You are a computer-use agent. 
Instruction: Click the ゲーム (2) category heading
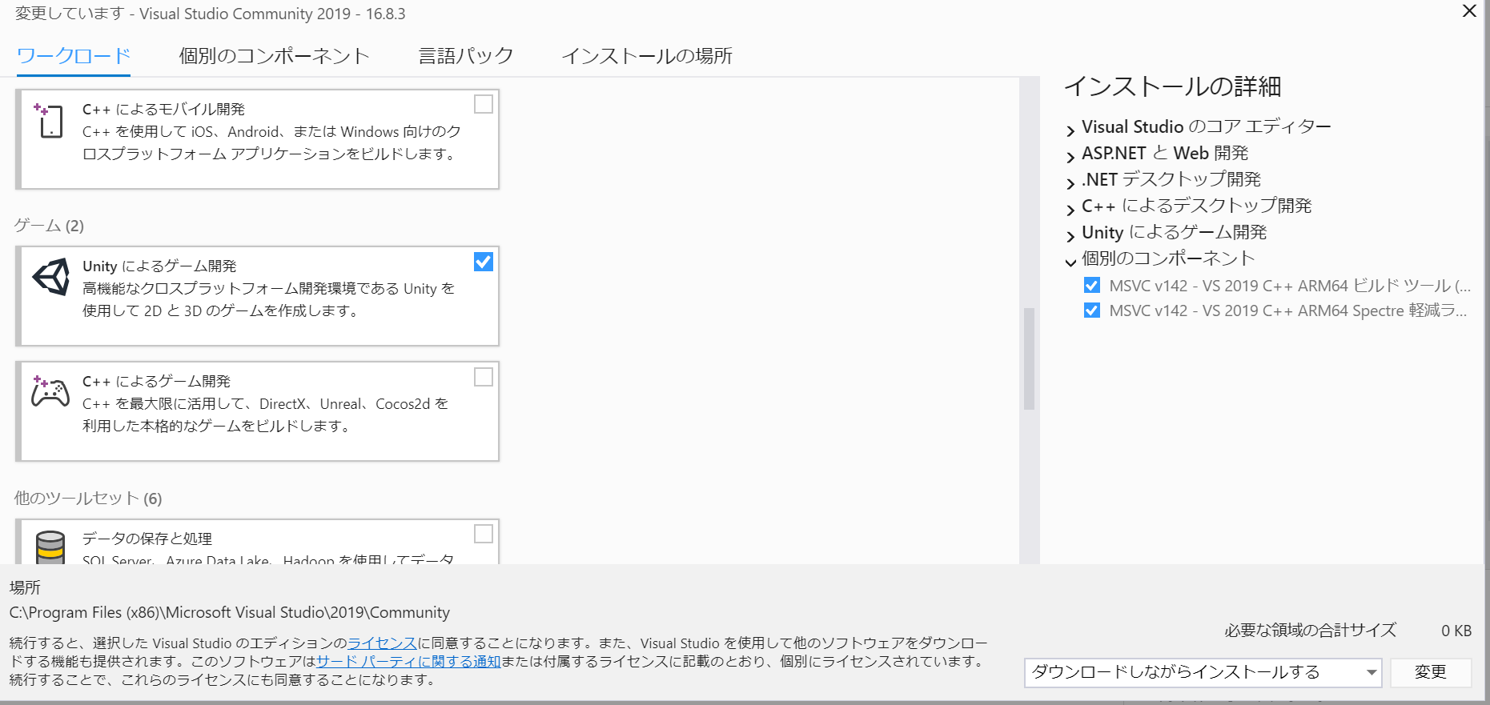click(49, 226)
